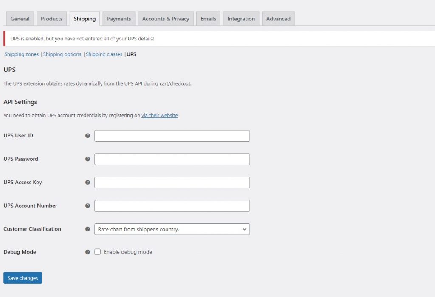Open the Shipping options link

[x=62, y=54]
